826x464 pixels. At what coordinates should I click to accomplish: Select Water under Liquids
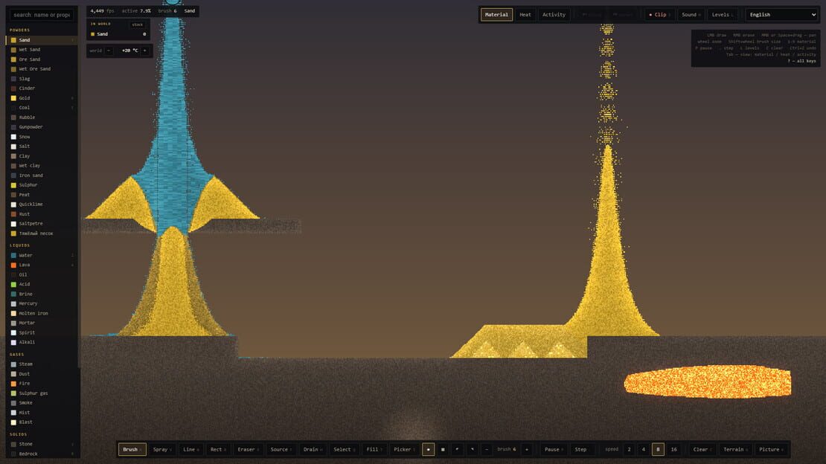(42, 256)
